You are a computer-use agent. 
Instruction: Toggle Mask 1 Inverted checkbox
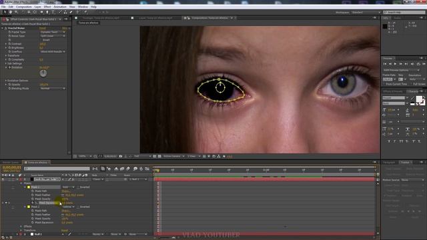[x=79, y=187]
